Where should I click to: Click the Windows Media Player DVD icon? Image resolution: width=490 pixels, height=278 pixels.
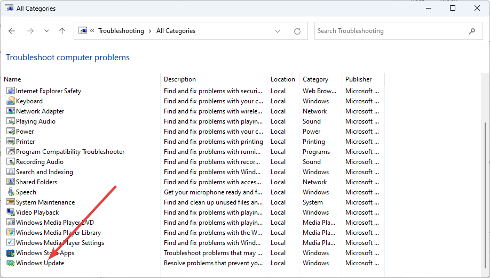[x=11, y=222]
